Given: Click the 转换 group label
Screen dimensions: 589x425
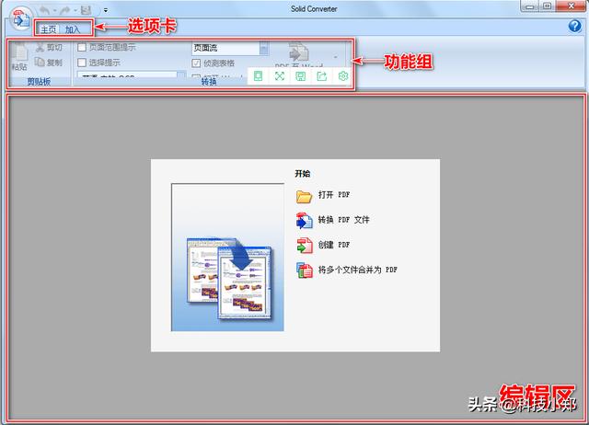Looking at the screenshot, I should 209,82.
